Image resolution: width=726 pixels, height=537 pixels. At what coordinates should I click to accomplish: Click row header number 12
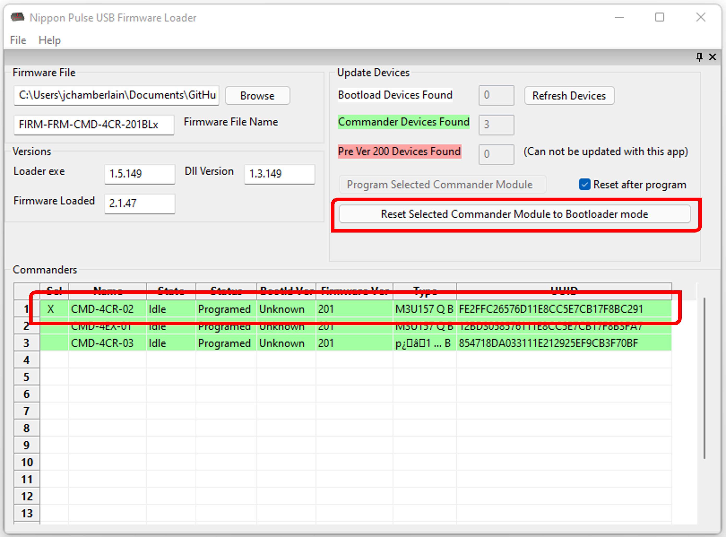[27, 496]
